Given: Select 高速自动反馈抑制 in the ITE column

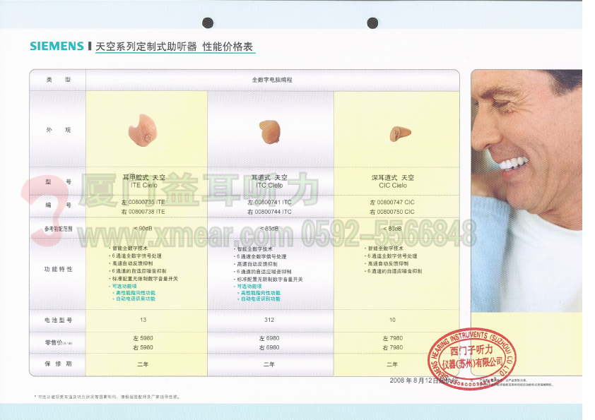Looking at the screenshot, I should 132,263.
